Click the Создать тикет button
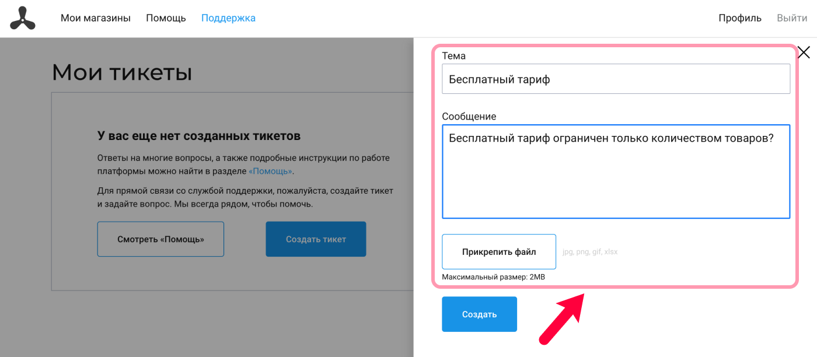This screenshot has width=817, height=357. coord(316,239)
